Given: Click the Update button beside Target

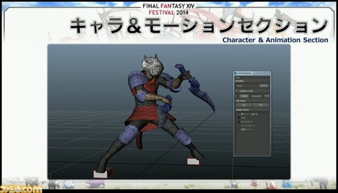Looking at the screenshot, I should tap(264, 85).
